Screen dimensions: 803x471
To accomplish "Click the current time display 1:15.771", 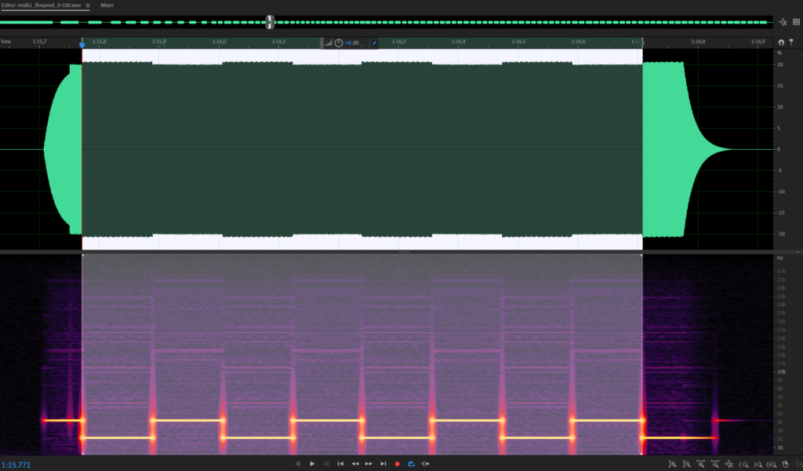I will (x=16, y=465).
